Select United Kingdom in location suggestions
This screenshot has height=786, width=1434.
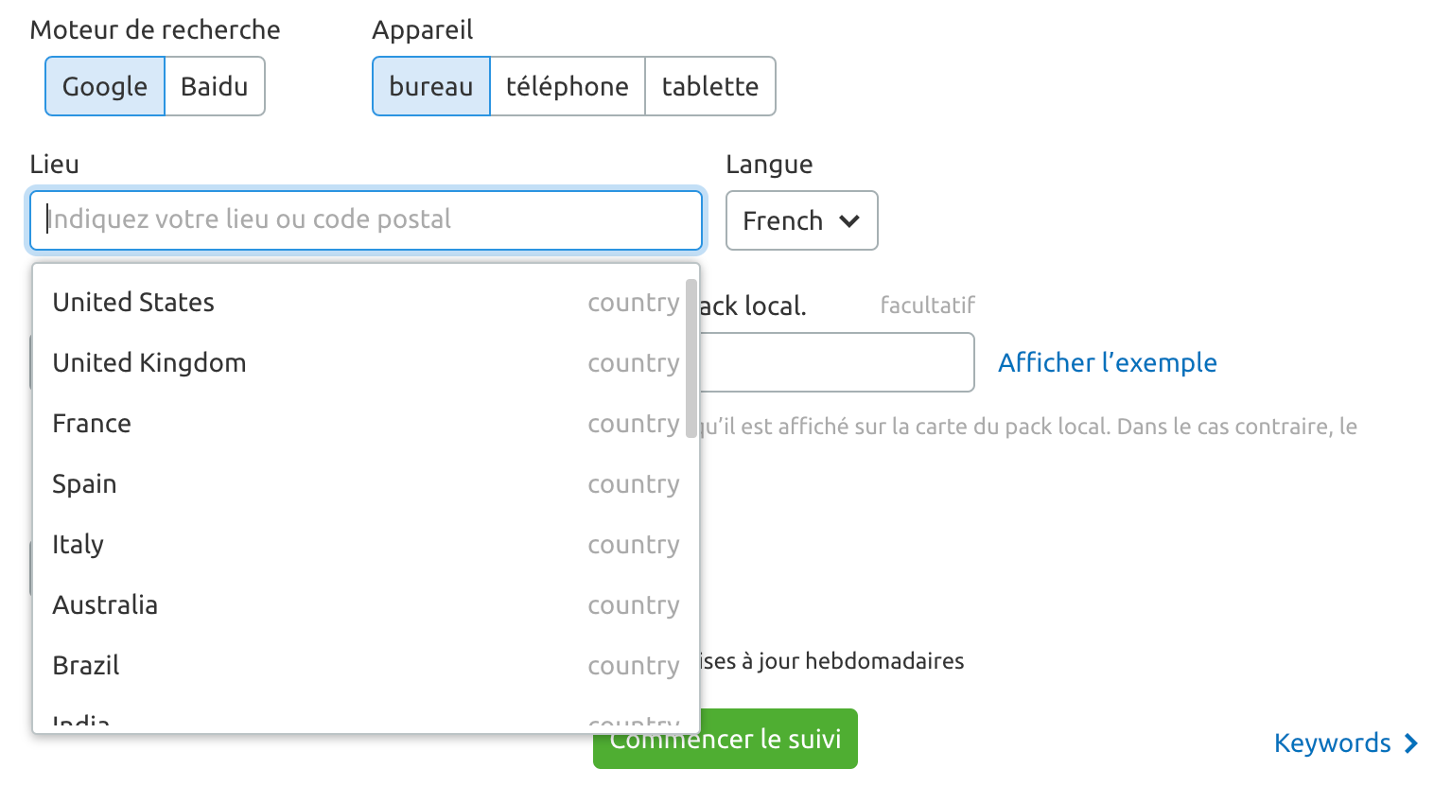click(149, 363)
